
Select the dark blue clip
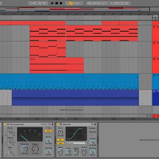[x=75, y=98]
